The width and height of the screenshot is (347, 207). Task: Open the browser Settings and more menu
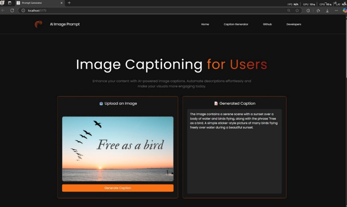tap(336, 10)
